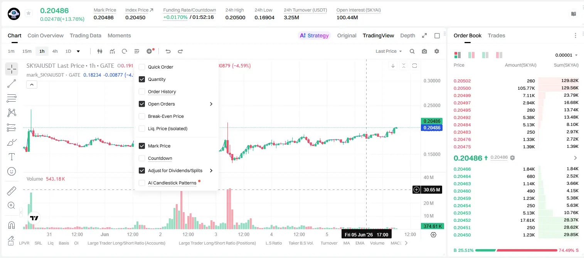Take a chart snapshot with camera icon
This screenshot has width=584, height=258.
[x=424, y=51]
